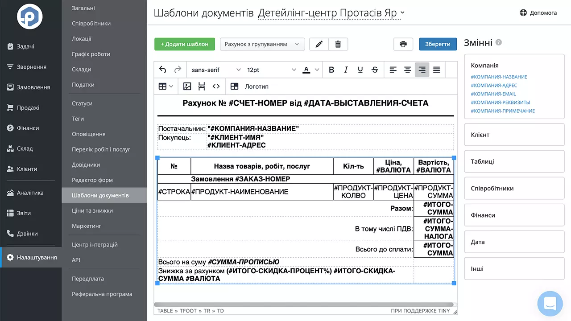Open the font size dropdown 12pt
This screenshot has height=321, width=571.
[x=271, y=70]
